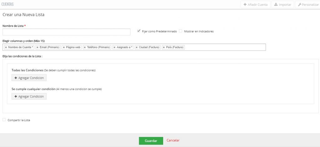Screen dimensions: 320x147
Task: Go to the Cuentas module header
Action: pos(7,4)
